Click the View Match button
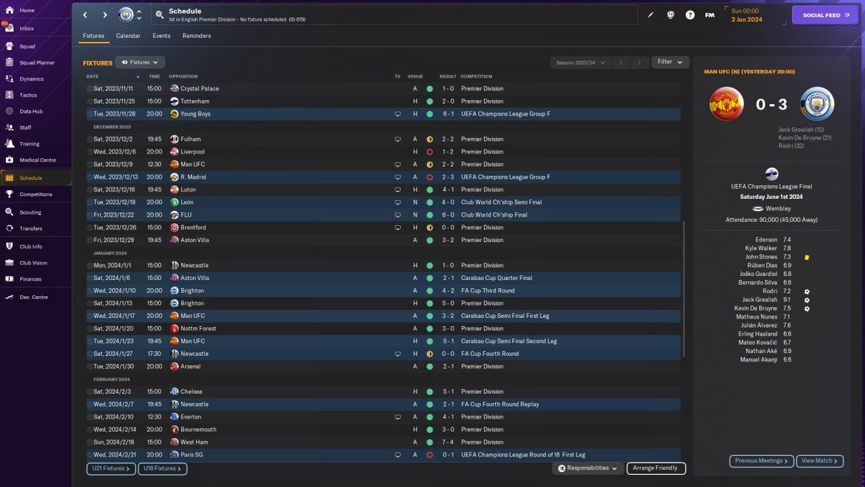Screen dimensions: 865x487 click(820, 461)
